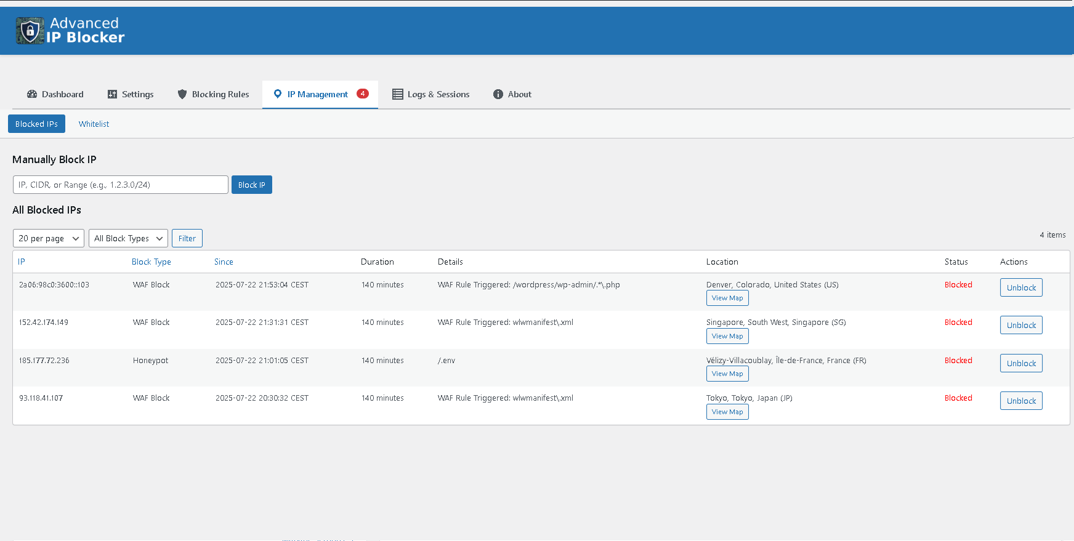Click the Blocking Rules shield icon
The width and height of the screenshot is (1074, 541).
pos(182,94)
